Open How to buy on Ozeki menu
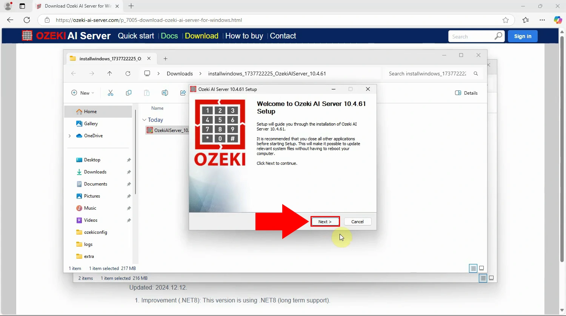Image resolution: width=566 pixels, height=316 pixels. click(x=244, y=36)
